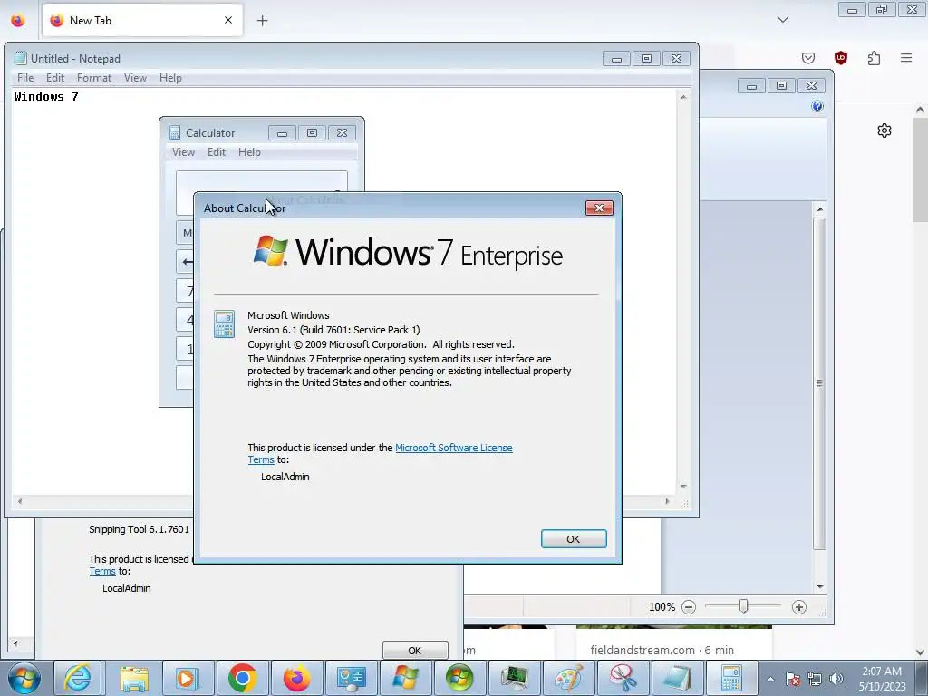Open the volume speaker tray icon
The height and width of the screenshot is (696, 928).
(x=836, y=679)
